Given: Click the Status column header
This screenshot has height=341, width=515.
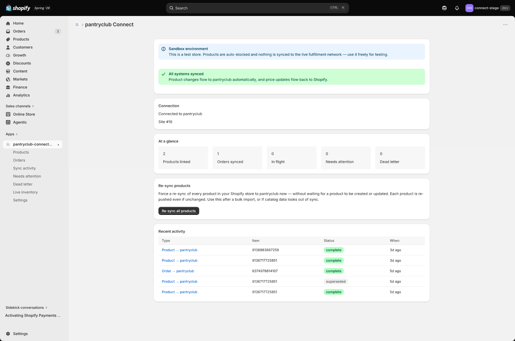Looking at the screenshot, I should coord(329,241).
